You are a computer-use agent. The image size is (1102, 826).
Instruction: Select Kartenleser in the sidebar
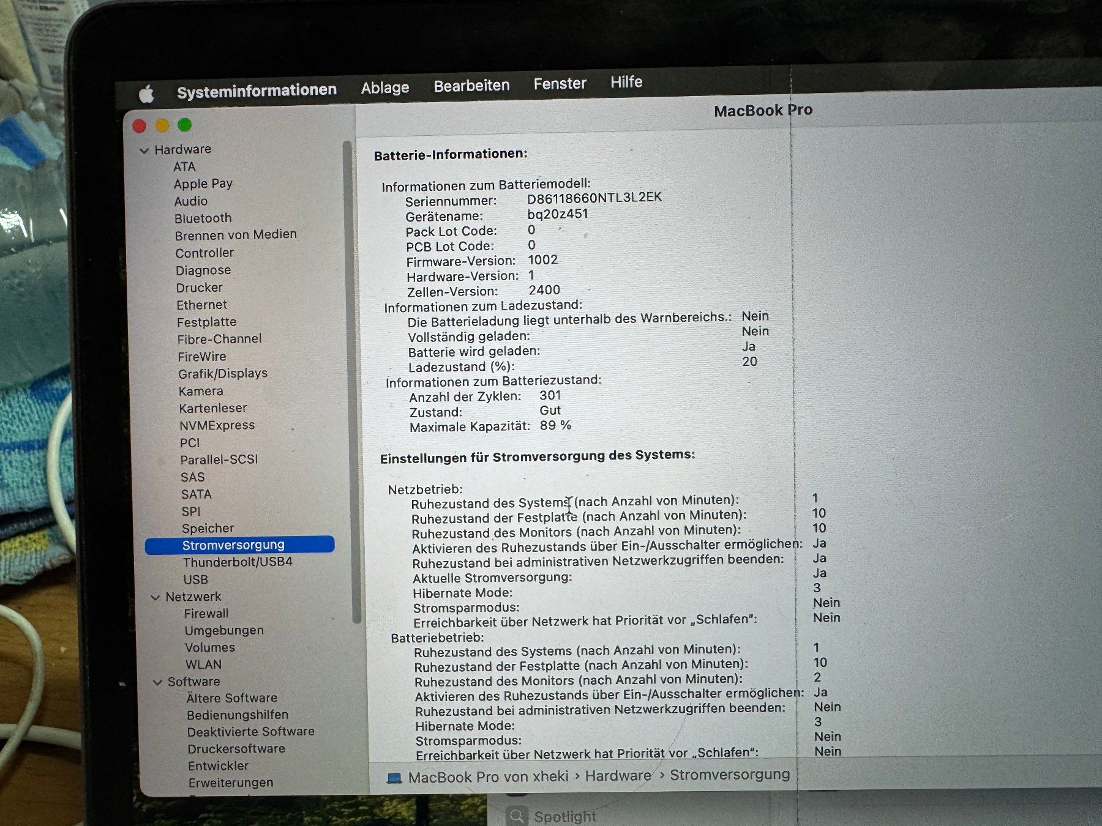[213, 408]
